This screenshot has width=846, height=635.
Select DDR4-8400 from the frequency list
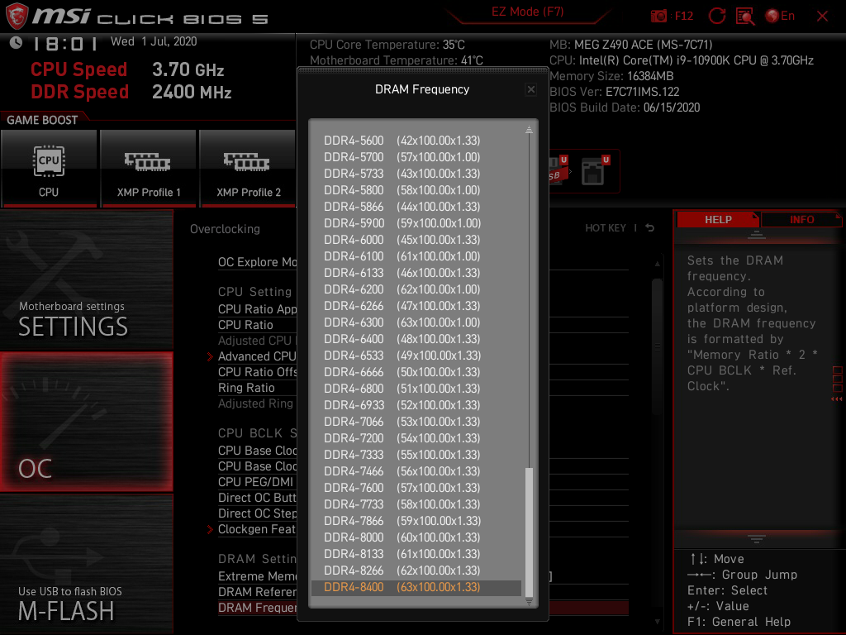413,587
